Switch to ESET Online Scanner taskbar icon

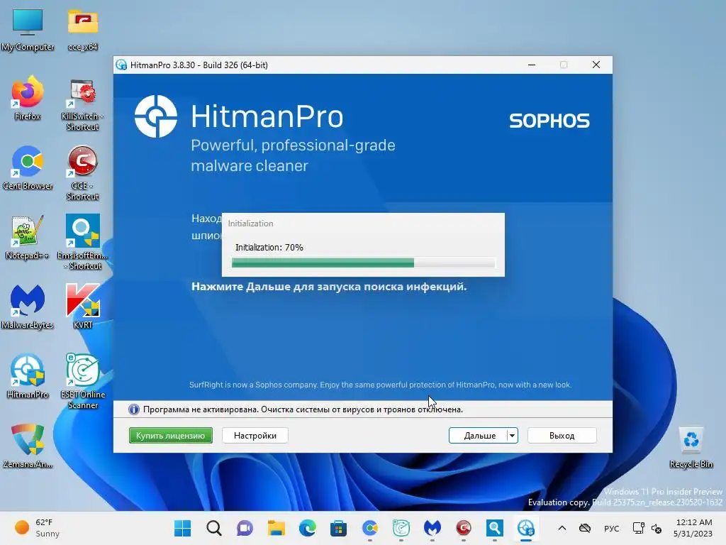pos(401,528)
